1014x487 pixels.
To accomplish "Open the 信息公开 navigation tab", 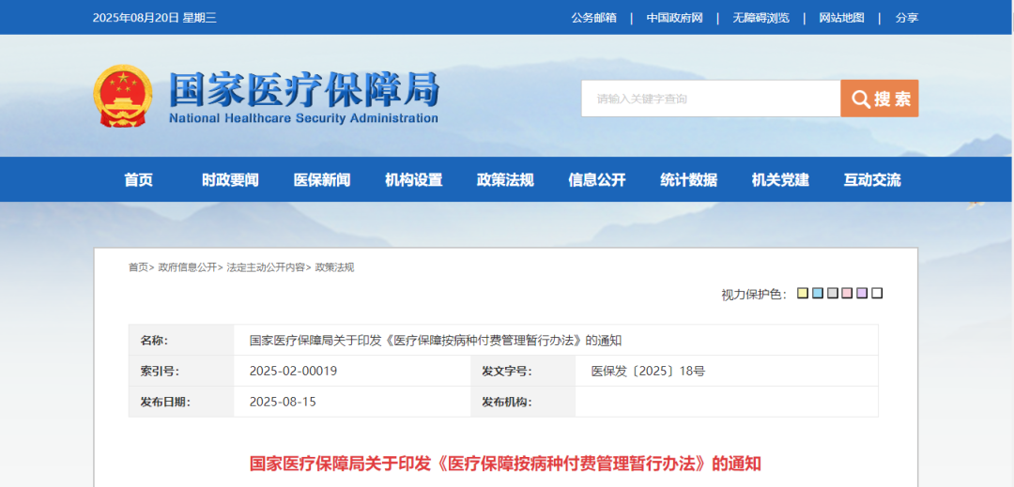I will 597,179.
